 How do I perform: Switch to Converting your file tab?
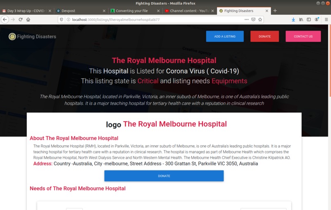point(135,11)
